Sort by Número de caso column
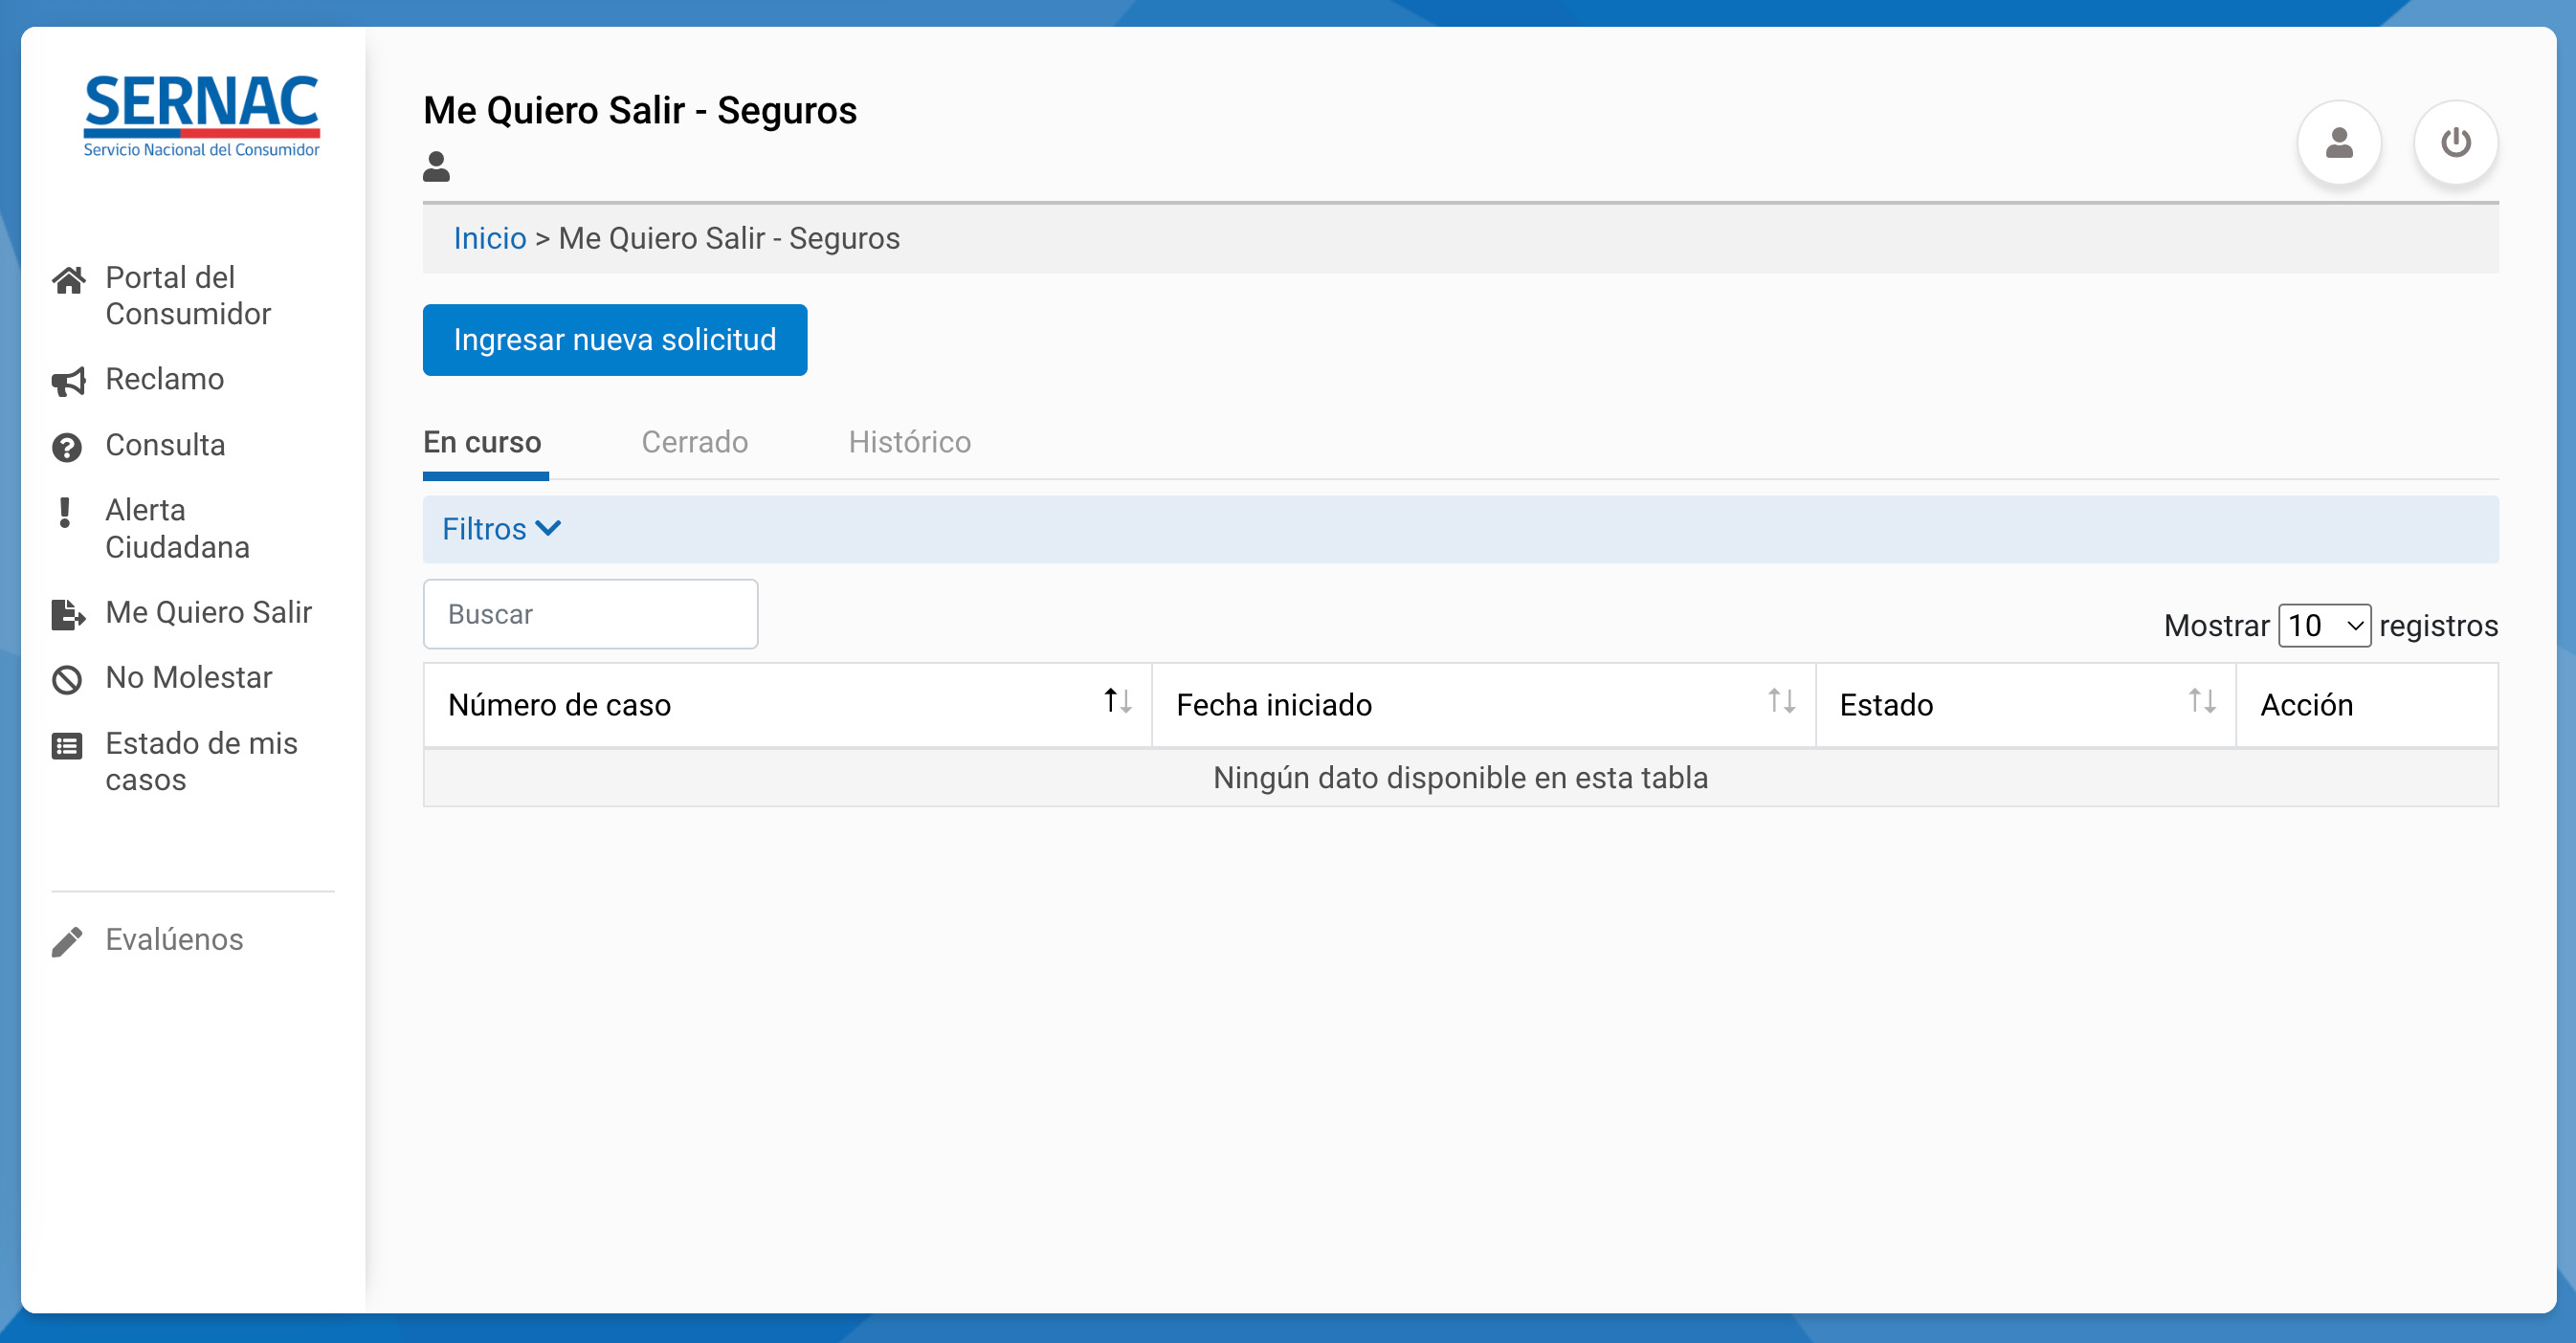Viewport: 2576px width, 1343px height. [x=1117, y=701]
